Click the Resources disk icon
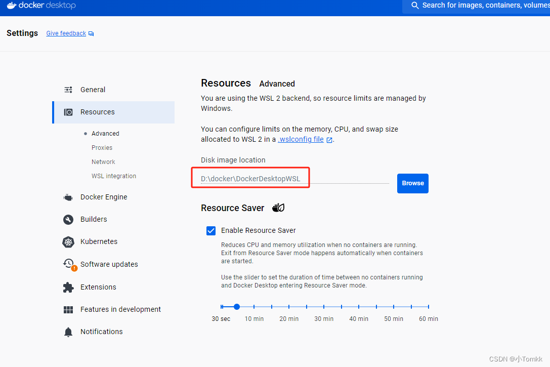Screen dimensions: 550x367 coord(68,112)
